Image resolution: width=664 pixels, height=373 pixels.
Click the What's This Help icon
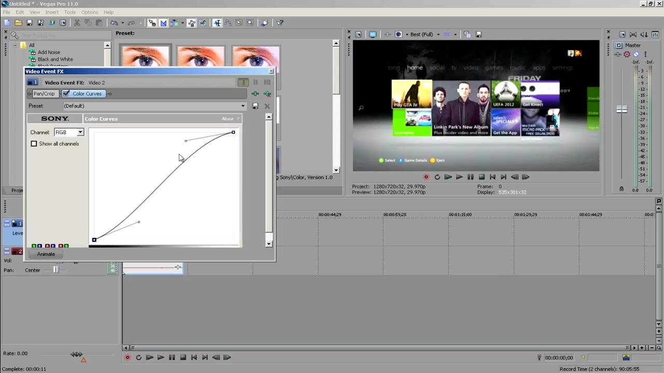click(x=280, y=23)
